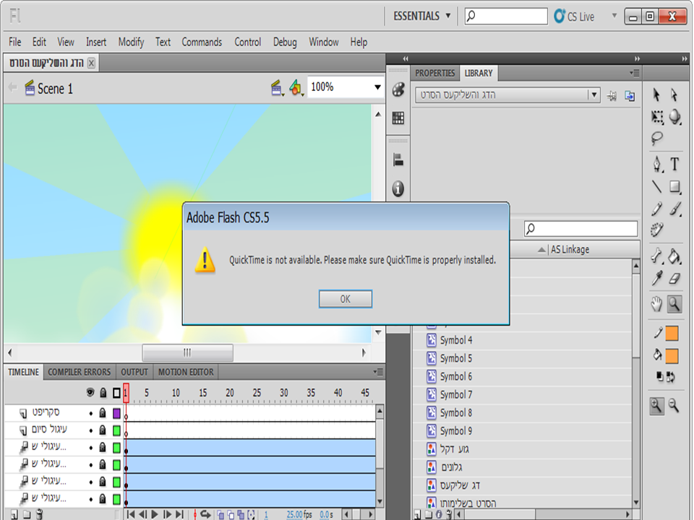
Task: Open the Library panel options menu
Action: 635,73
